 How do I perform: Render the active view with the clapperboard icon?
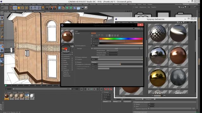click(47, 8)
